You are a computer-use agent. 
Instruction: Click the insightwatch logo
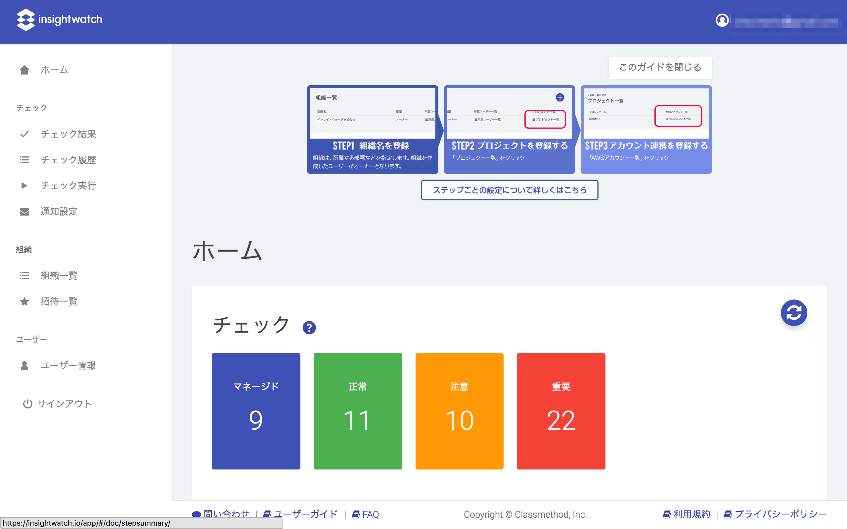point(60,20)
